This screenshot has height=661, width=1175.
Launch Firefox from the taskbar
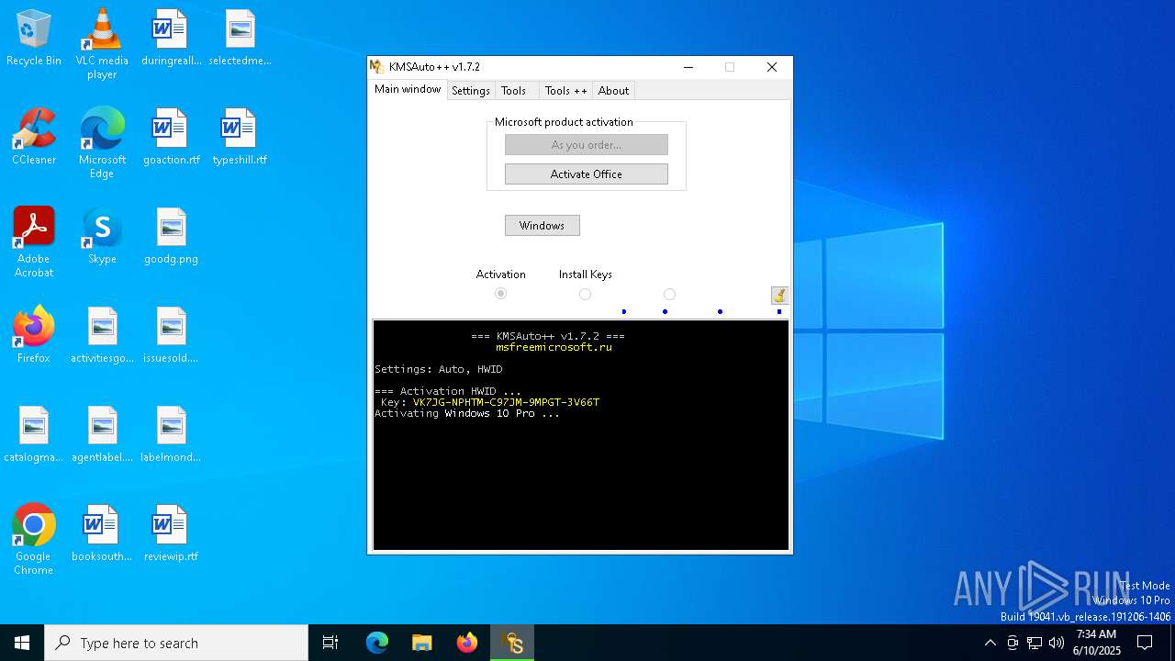466,643
